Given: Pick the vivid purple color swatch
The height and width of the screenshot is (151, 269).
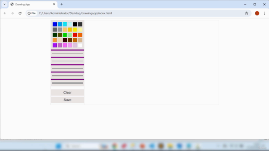Looking at the screenshot, I should pos(55,45).
